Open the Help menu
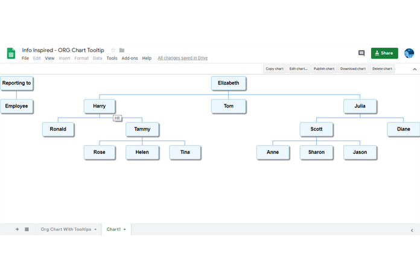The width and height of the screenshot is (420, 280). tap(147, 58)
